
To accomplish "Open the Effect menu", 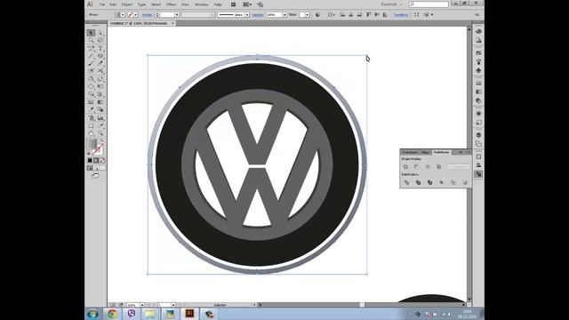I will [171, 4].
